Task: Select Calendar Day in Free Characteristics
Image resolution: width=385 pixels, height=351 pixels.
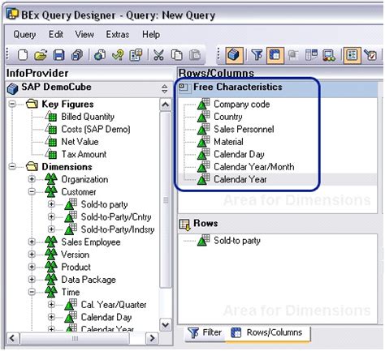Action: pyautogui.click(x=239, y=154)
